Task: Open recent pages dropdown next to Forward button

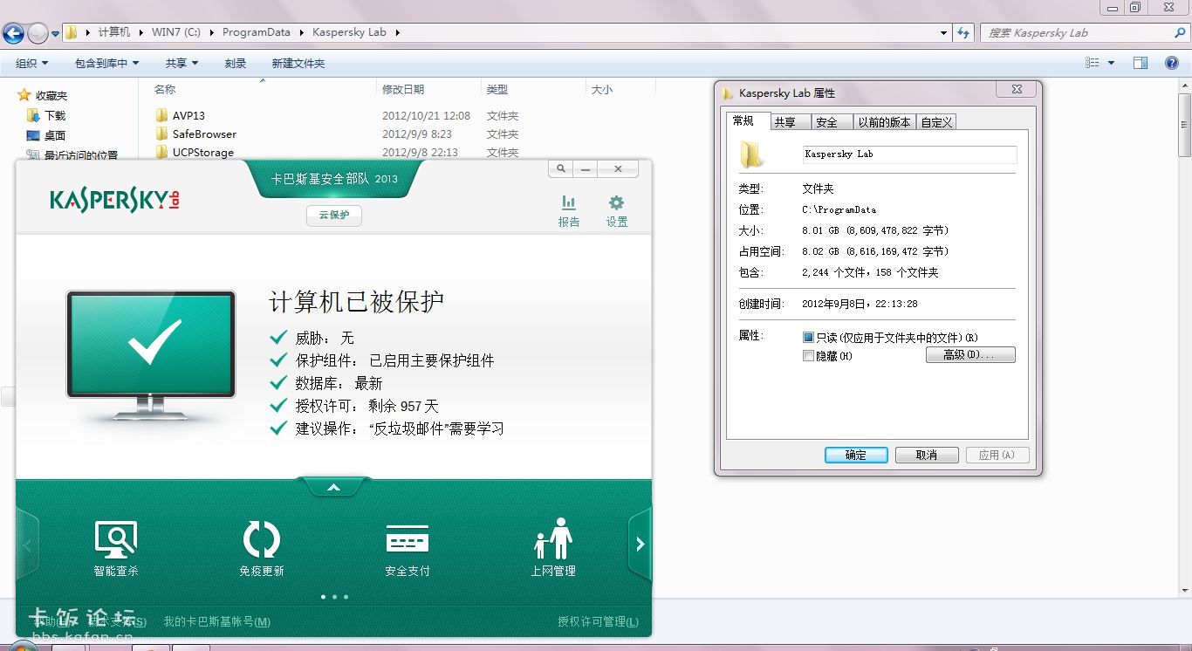Action: 56,33
